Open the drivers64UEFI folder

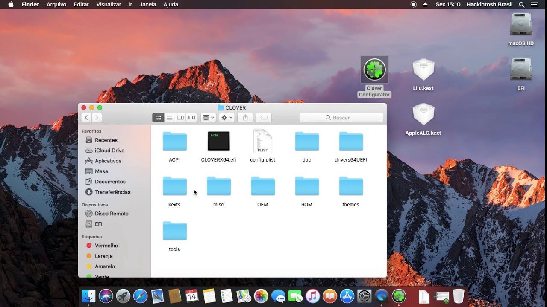pyautogui.click(x=351, y=142)
